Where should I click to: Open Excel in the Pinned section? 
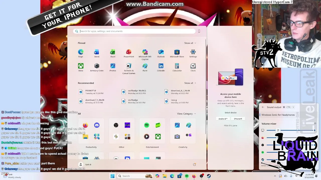[x=113, y=53]
